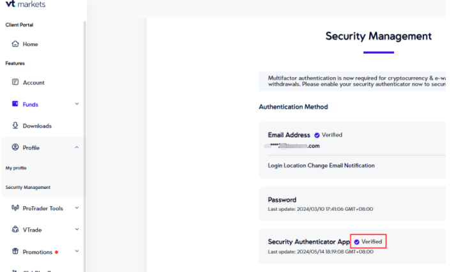Screen dimensions: 458x272
Task: Collapse the Profile submenu chevron
Action: point(77,147)
